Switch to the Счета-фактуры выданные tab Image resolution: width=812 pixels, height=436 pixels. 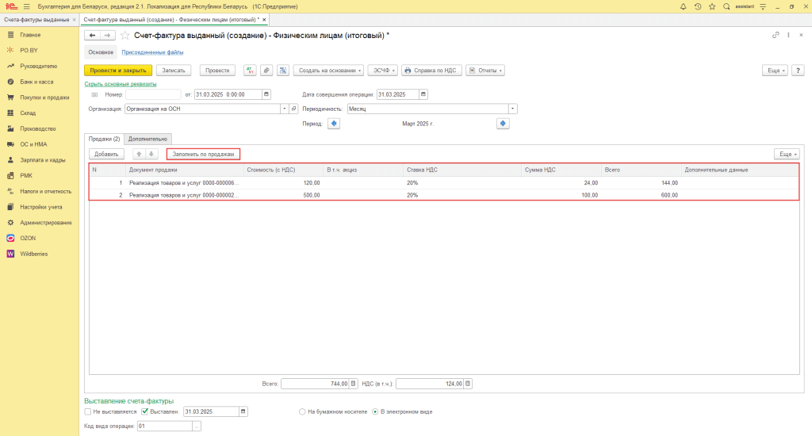pyautogui.click(x=36, y=20)
